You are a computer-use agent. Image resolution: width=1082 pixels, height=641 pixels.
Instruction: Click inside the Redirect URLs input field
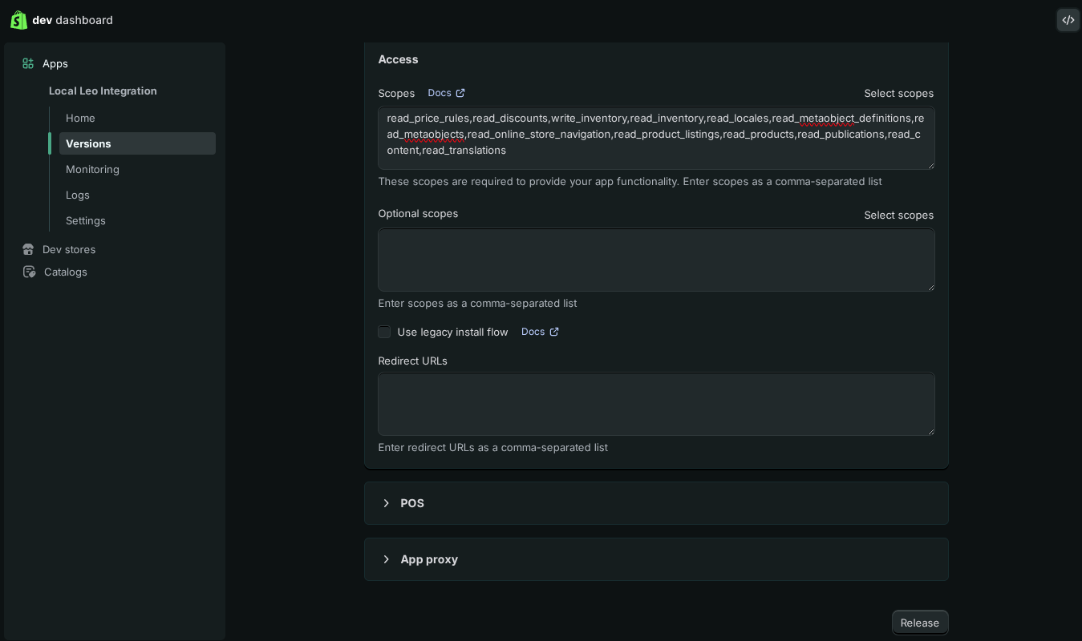656,404
